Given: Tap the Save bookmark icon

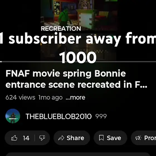Looking at the screenshot, I should click(x=101, y=138).
